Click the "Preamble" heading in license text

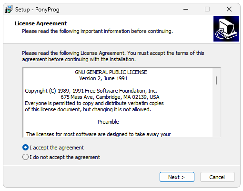click(x=108, y=122)
